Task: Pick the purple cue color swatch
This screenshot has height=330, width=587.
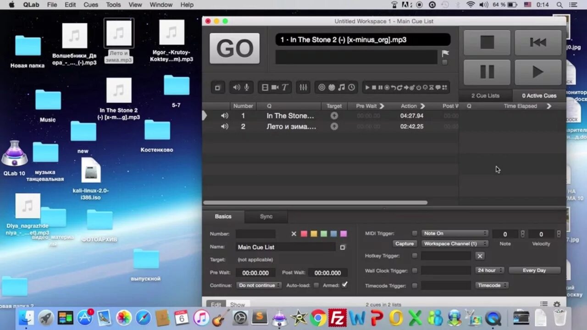Action: (x=343, y=234)
